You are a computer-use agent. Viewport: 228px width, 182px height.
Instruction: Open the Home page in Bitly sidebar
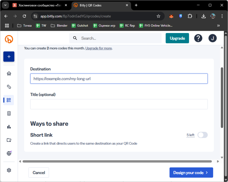(9, 73)
